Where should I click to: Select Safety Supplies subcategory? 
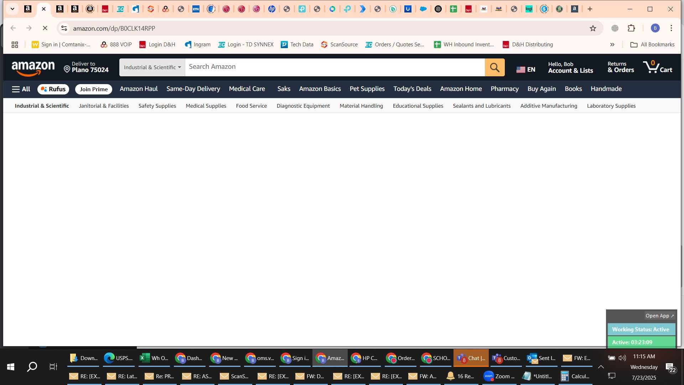(x=157, y=106)
